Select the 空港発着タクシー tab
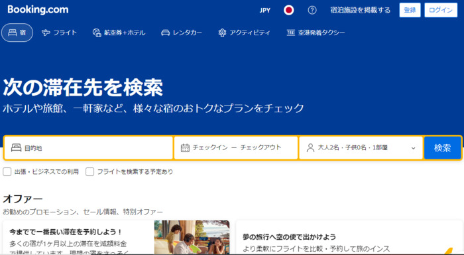The width and height of the screenshot is (464, 255). point(316,33)
